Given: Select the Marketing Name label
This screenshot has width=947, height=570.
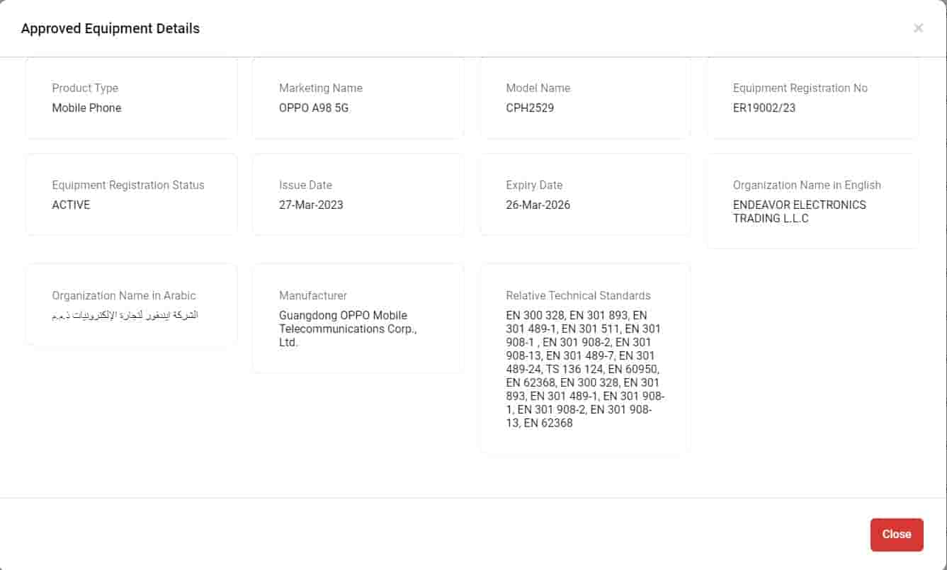Looking at the screenshot, I should click(x=320, y=88).
